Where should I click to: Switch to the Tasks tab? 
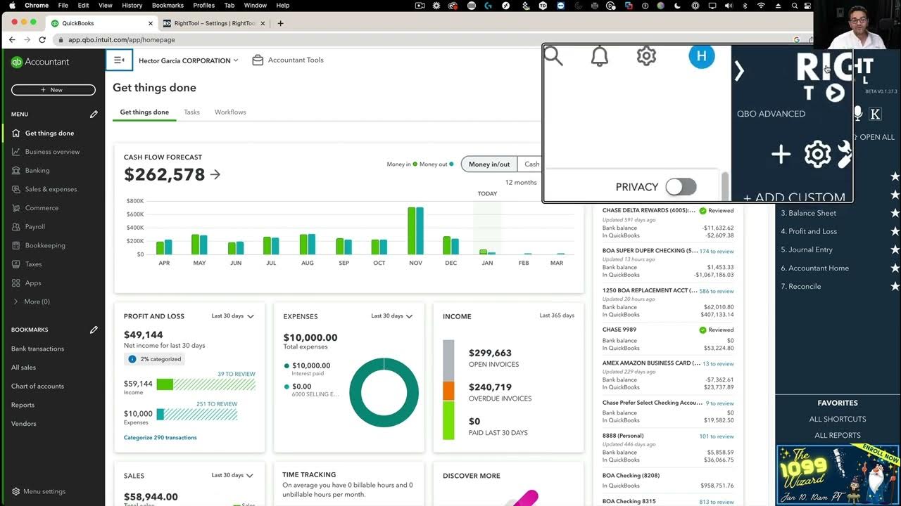(191, 112)
